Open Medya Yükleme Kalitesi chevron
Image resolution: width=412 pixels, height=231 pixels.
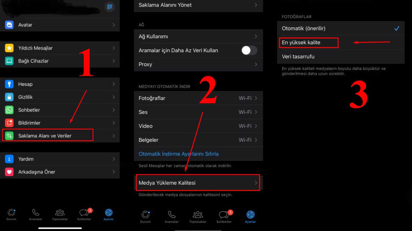pos(256,183)
